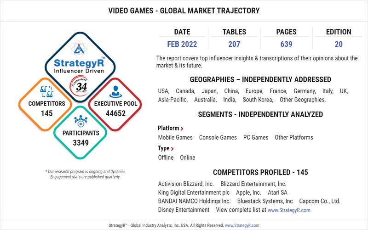Click the Executive Pool person icon
Screen dimensions: 368x230
click(x=115, y=91)
